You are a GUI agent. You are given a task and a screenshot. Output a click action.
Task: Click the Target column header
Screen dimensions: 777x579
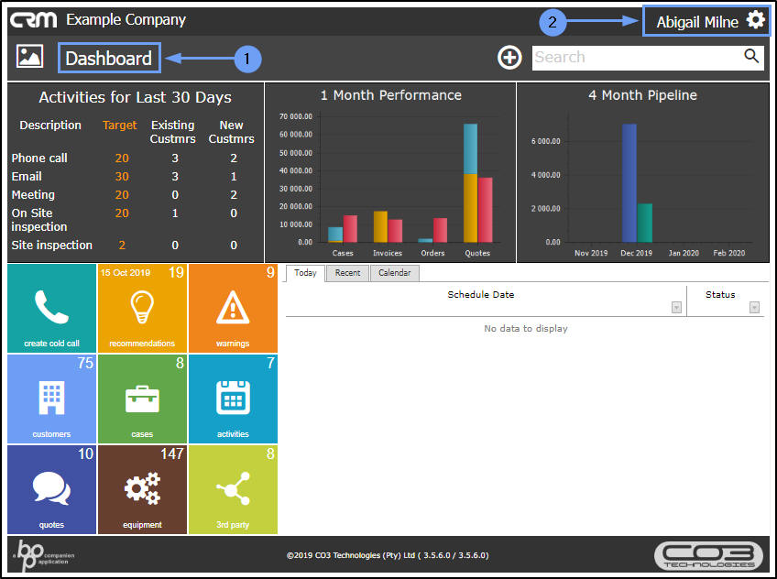119,126
